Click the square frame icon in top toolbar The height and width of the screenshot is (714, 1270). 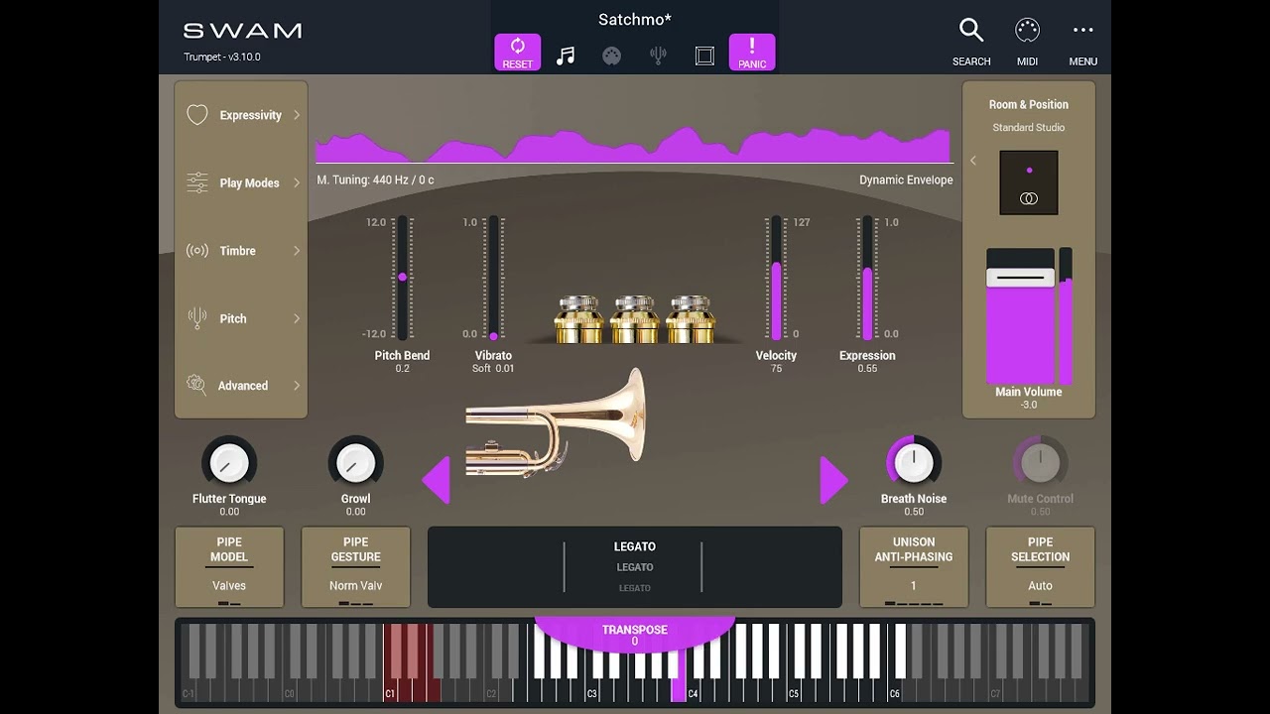(704, 57)
